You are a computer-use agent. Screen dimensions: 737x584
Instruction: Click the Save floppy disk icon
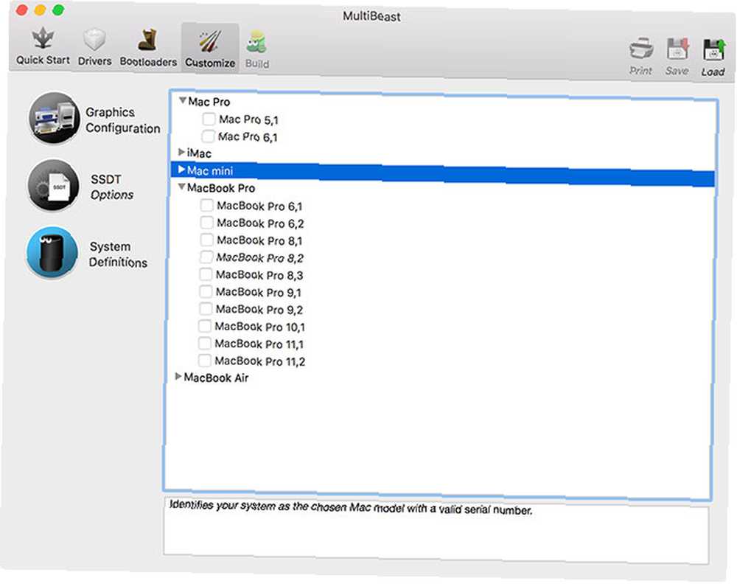(677, 49)
